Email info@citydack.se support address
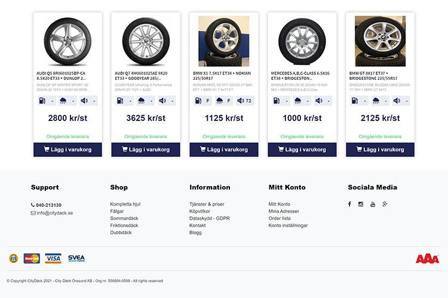 point(54,213)
